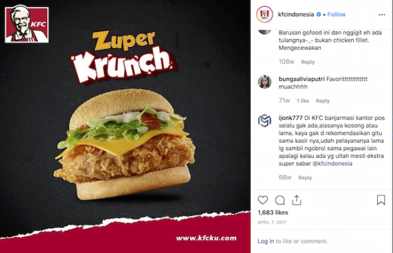Reply to the 108w comment

[308, 62]
